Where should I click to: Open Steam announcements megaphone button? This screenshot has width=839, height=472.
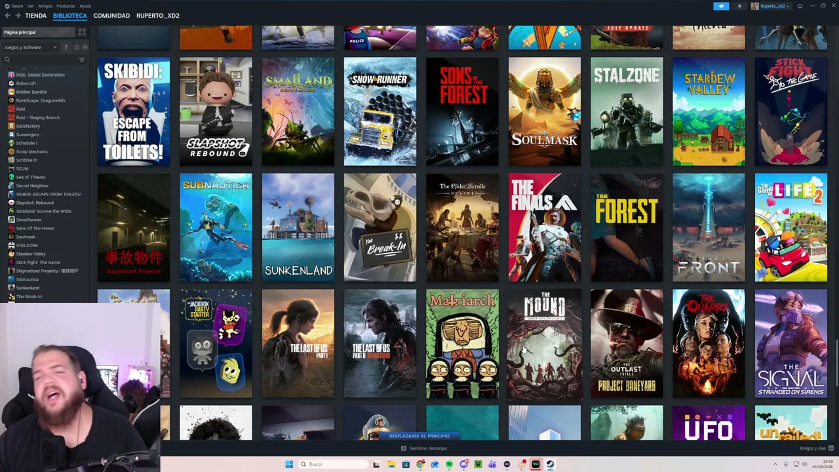click(x=721, y=6)
